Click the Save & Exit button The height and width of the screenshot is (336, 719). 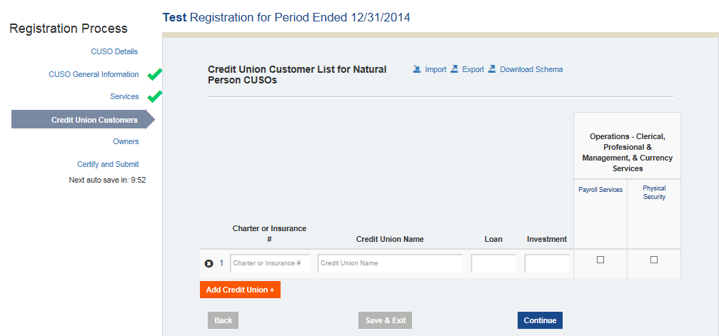pos(386,320)
